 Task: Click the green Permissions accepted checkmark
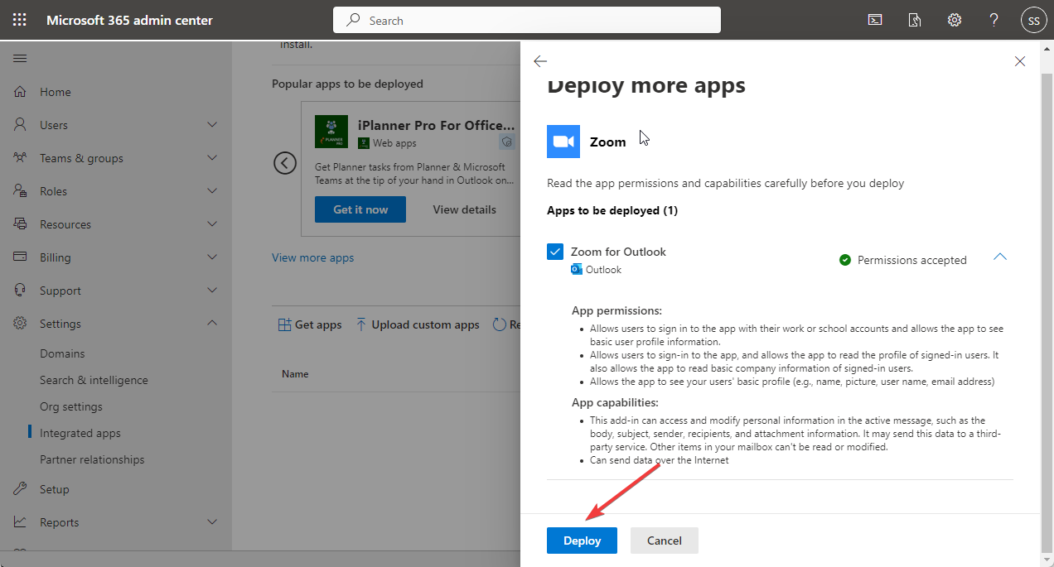point(845,260)
